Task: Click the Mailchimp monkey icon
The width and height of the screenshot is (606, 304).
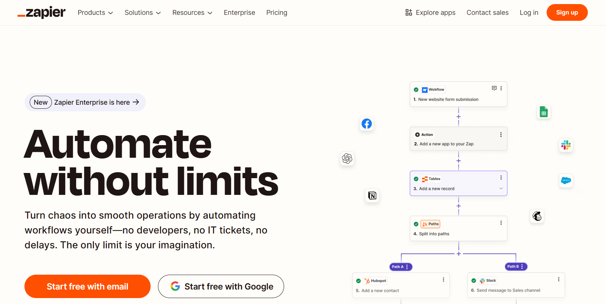Action: tap(537, 216)
